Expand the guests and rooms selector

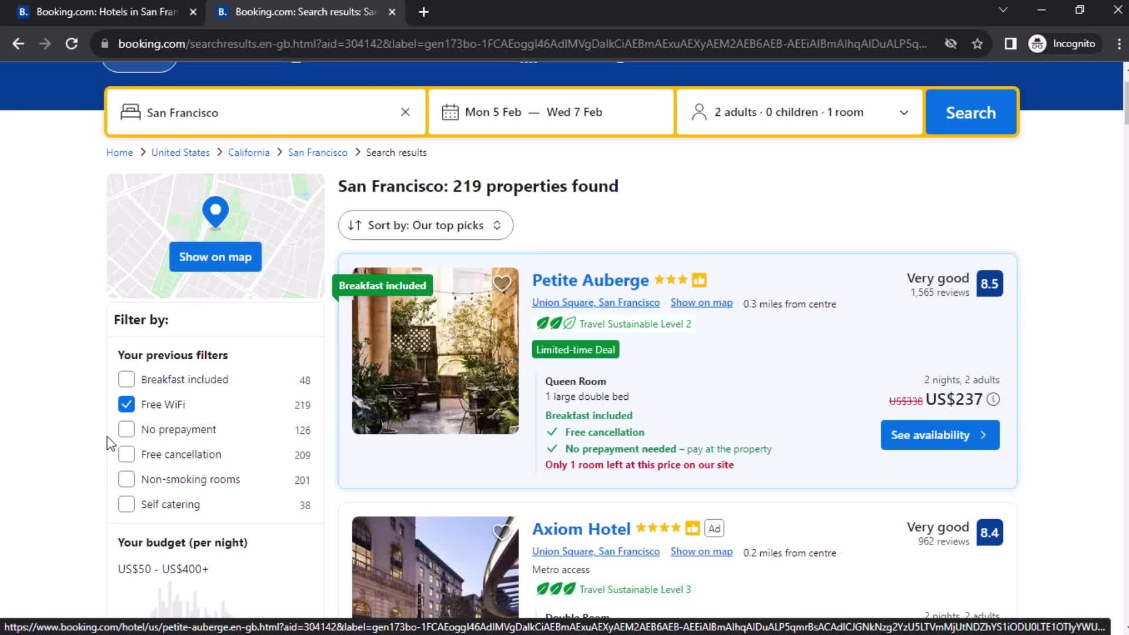coord(799,112)
